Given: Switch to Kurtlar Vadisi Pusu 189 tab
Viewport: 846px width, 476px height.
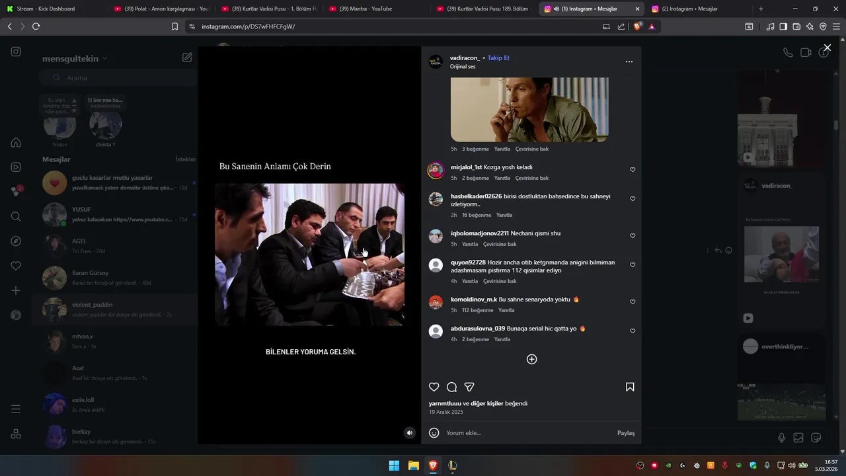Looking at the screenshot, I should point(483,9).
